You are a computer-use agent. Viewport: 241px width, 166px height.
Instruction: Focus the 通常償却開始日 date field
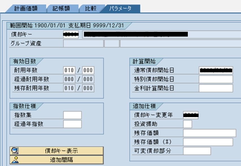pos(216,70)
